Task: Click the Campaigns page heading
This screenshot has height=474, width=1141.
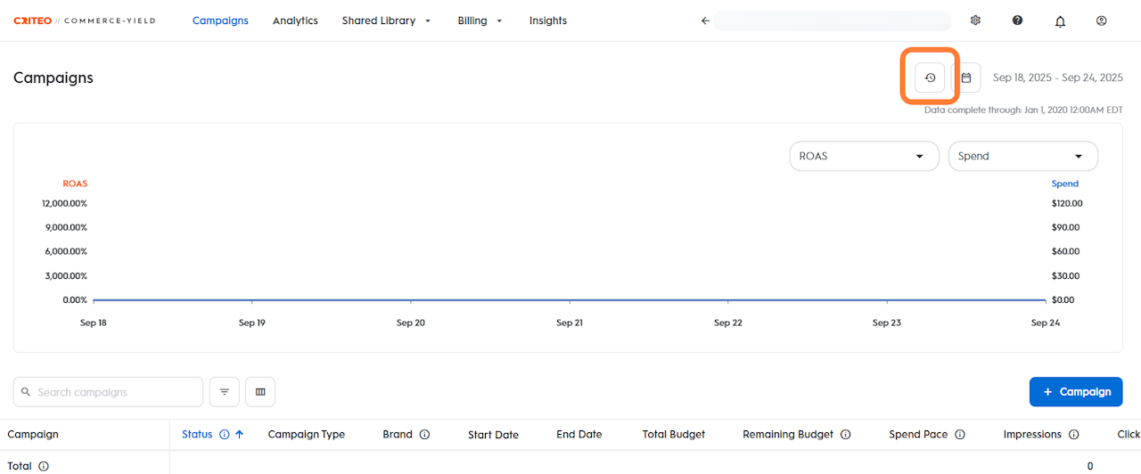Action: click(53, 78)
